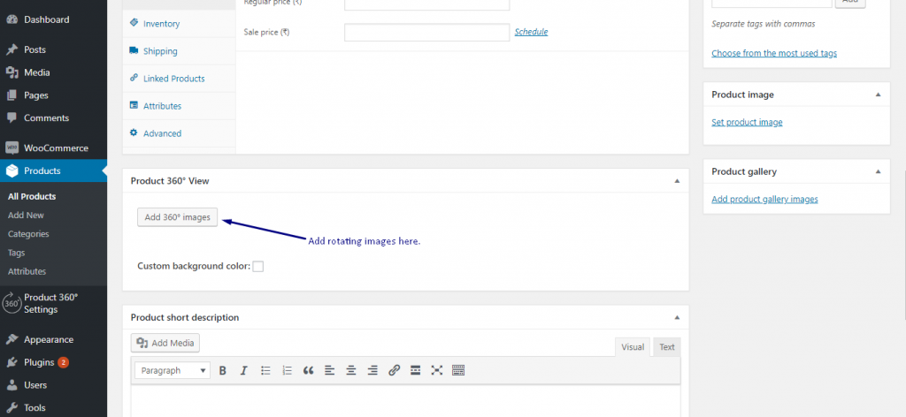Click the Pages icon in sidebar
The width and height of the screenshot is (906, 417).
tap(12, 95)
